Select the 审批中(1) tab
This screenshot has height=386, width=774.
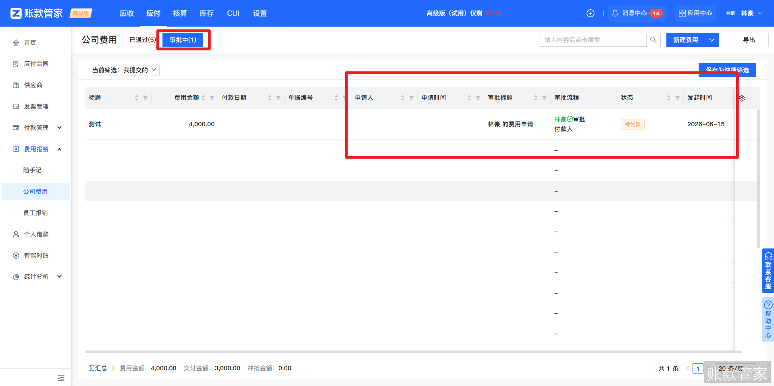coord(183,40)
